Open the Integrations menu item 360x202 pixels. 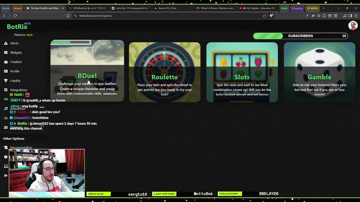(19, 90)
